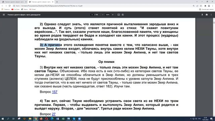This screenshot has height=121, width=215.
Task: Launch Firefox from the taskbar
Action: (x=41, y=119)
